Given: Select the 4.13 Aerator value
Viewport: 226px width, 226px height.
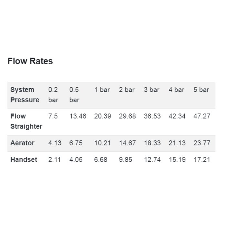Looking at the screenshot, I should [55, 143].
